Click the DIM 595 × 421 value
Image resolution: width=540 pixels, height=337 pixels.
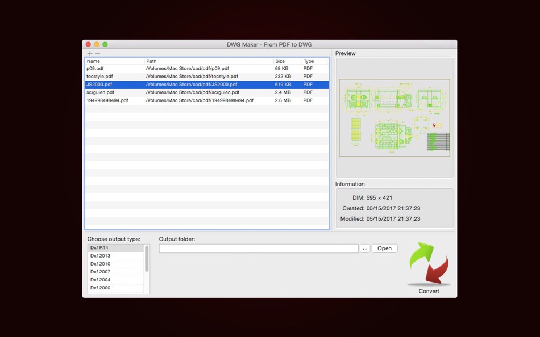(379, 198)
